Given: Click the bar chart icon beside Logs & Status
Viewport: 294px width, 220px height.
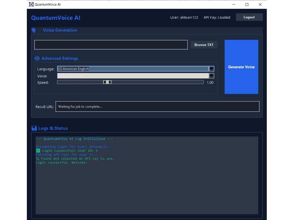Looking at the screenshot, I should [34, 128].
